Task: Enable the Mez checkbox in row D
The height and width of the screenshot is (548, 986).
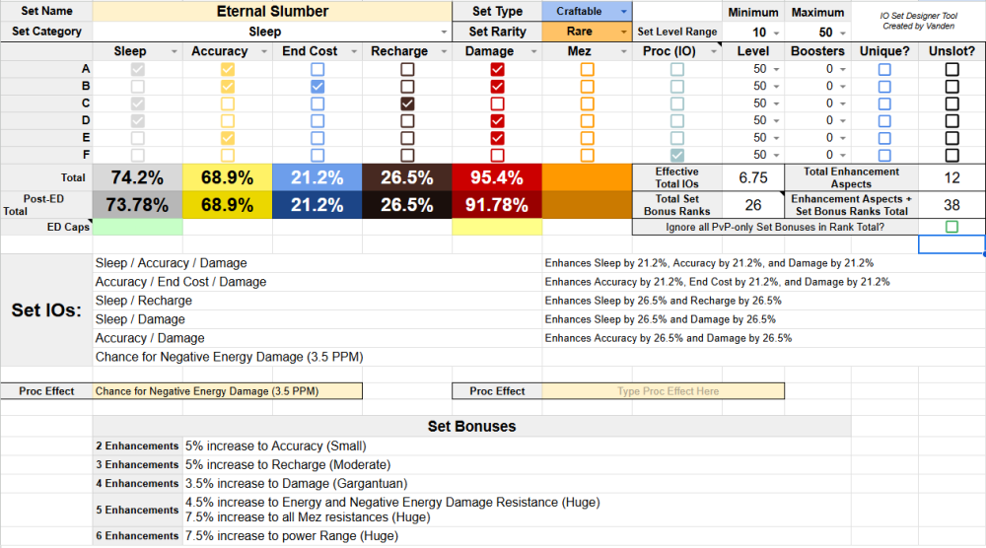Action: [x=587, y=120]
